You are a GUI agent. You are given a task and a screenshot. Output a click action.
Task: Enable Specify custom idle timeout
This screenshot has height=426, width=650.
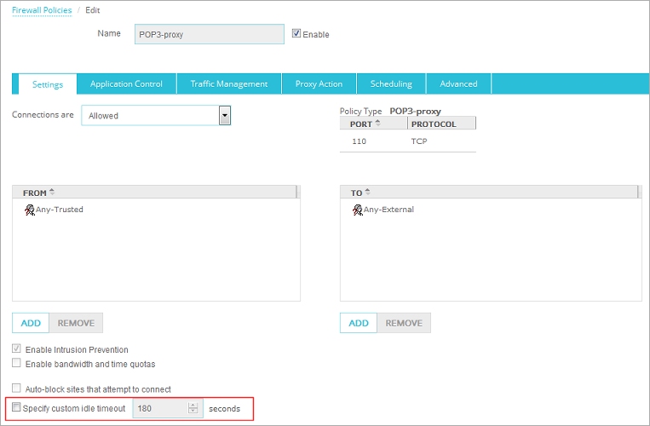[x=16, y=409]
